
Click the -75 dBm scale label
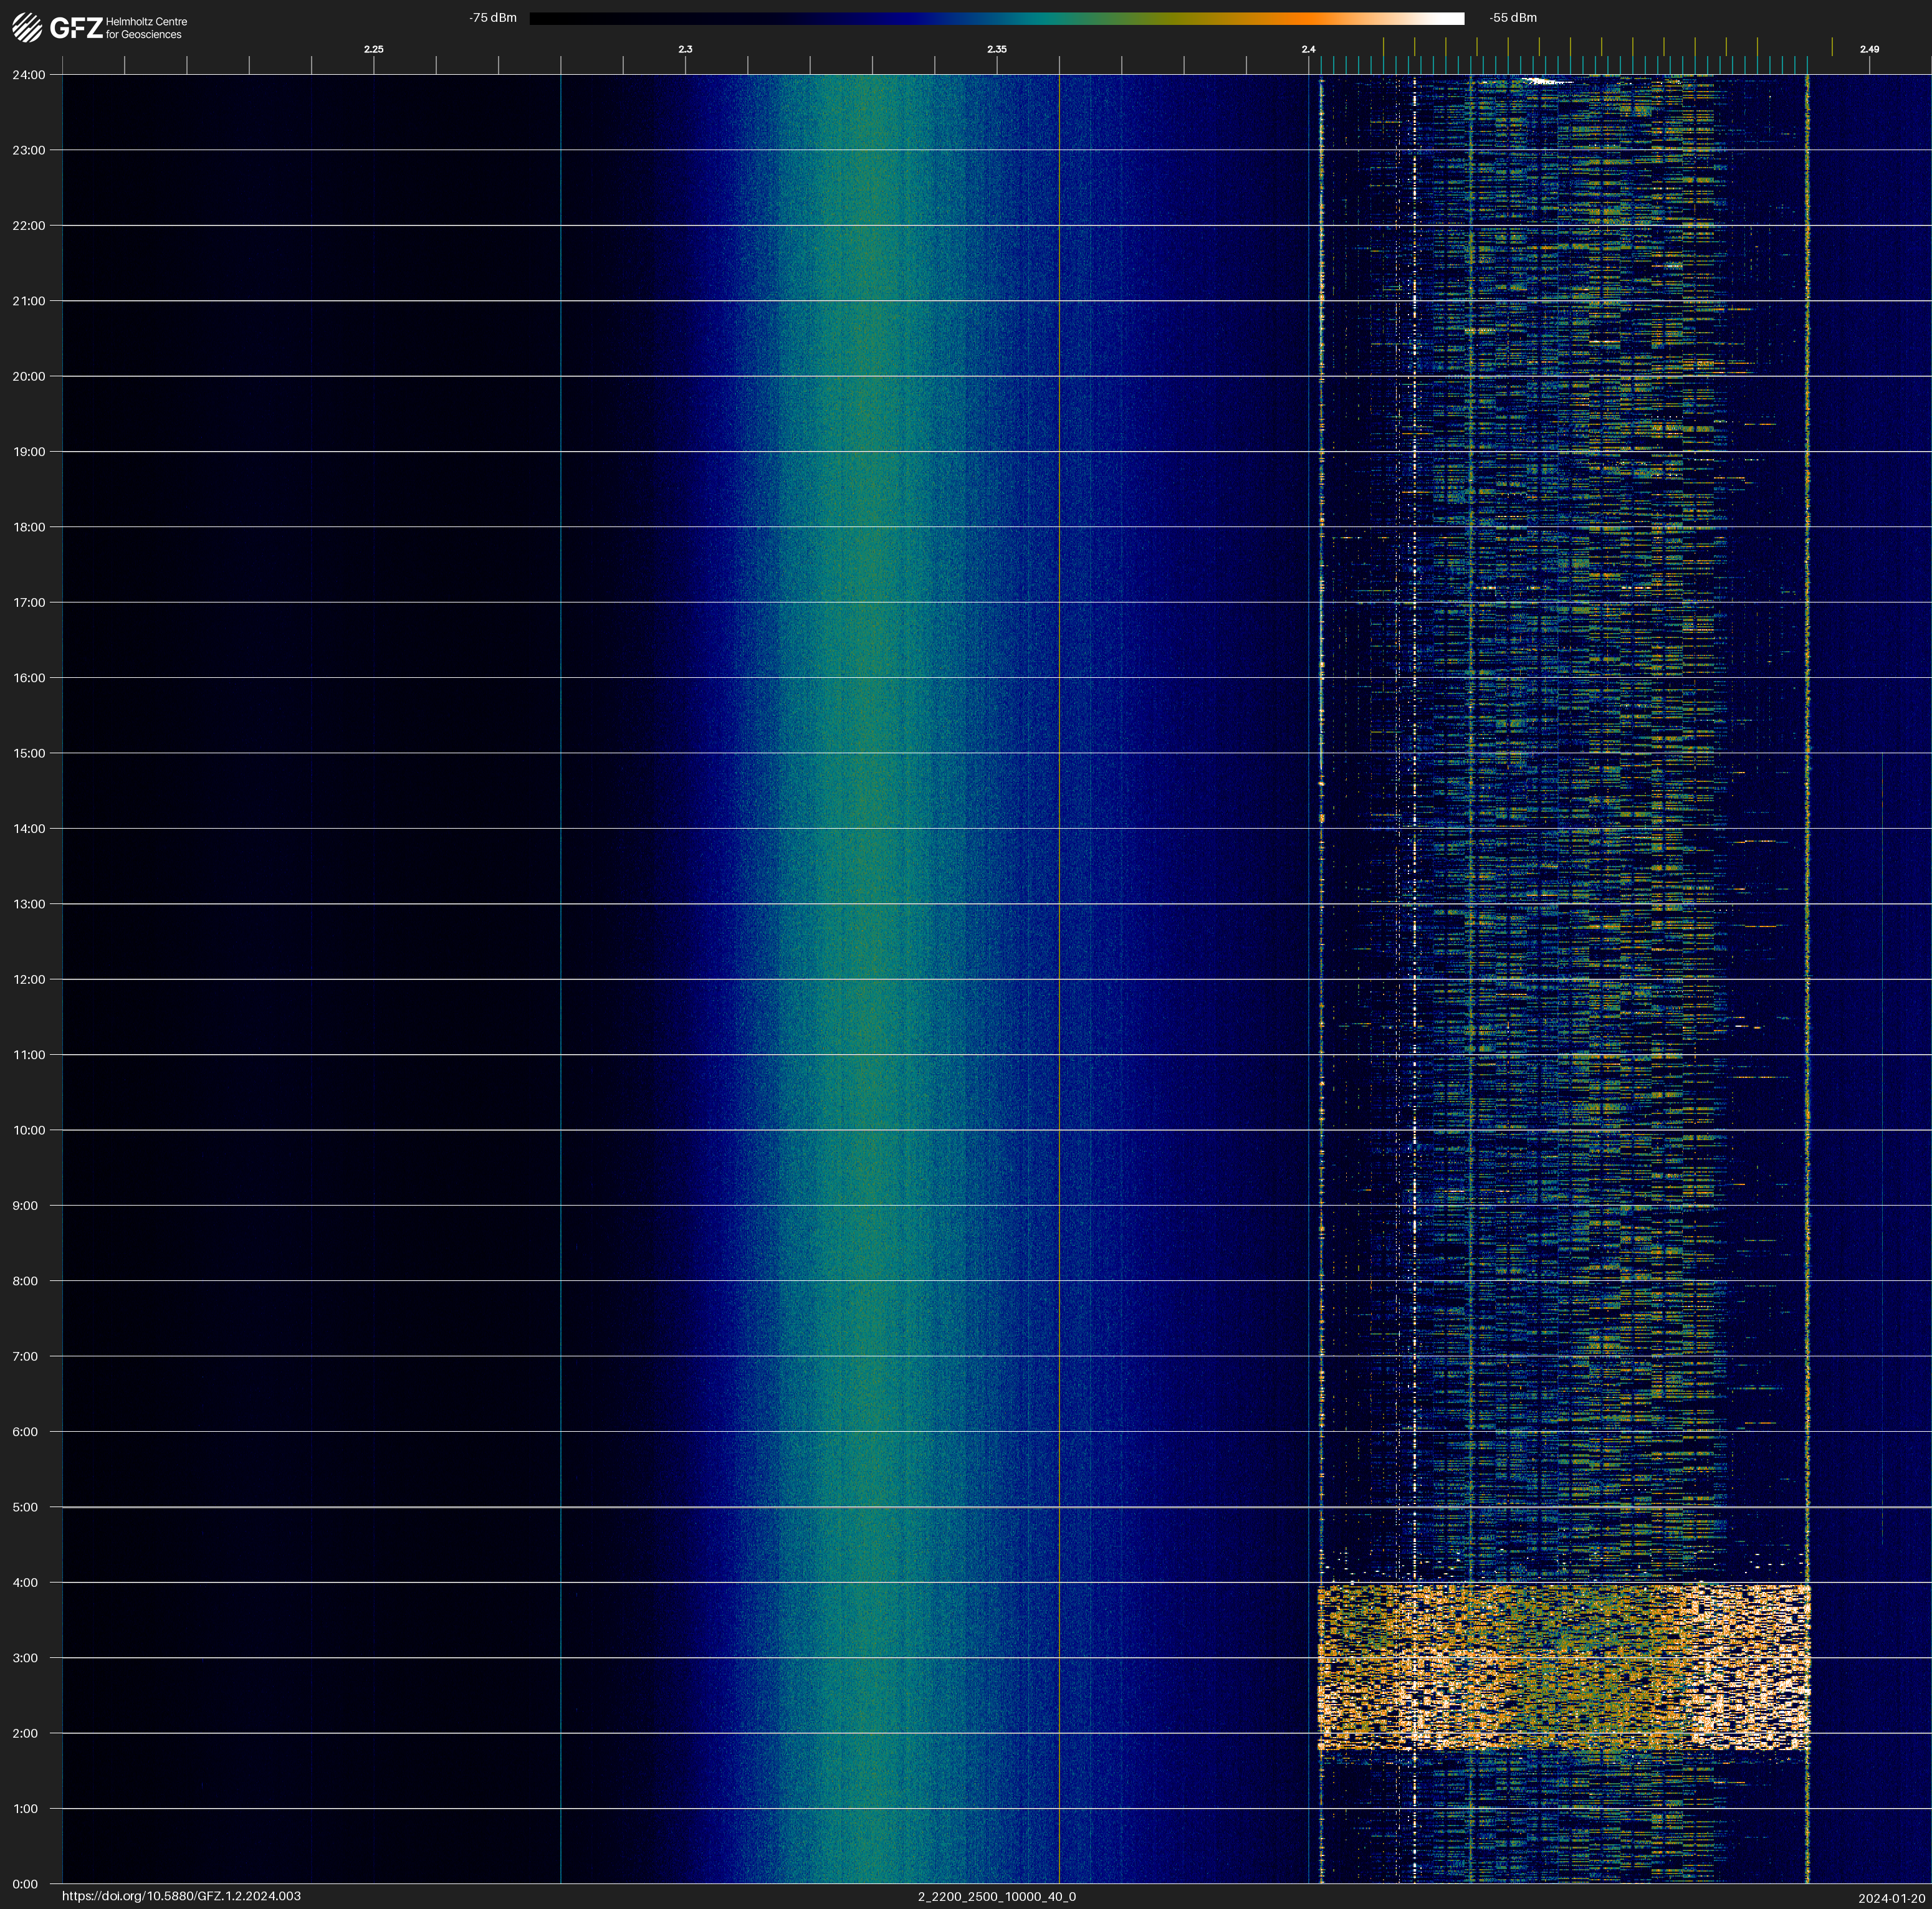tap(492, 18)
